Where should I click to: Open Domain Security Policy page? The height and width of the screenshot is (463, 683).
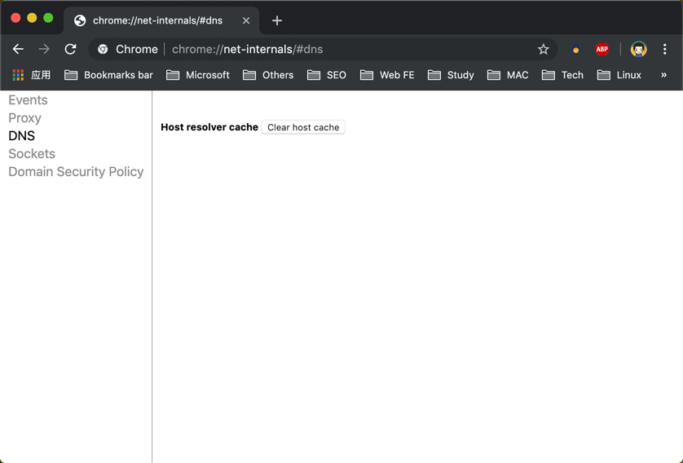coord(76,172)
